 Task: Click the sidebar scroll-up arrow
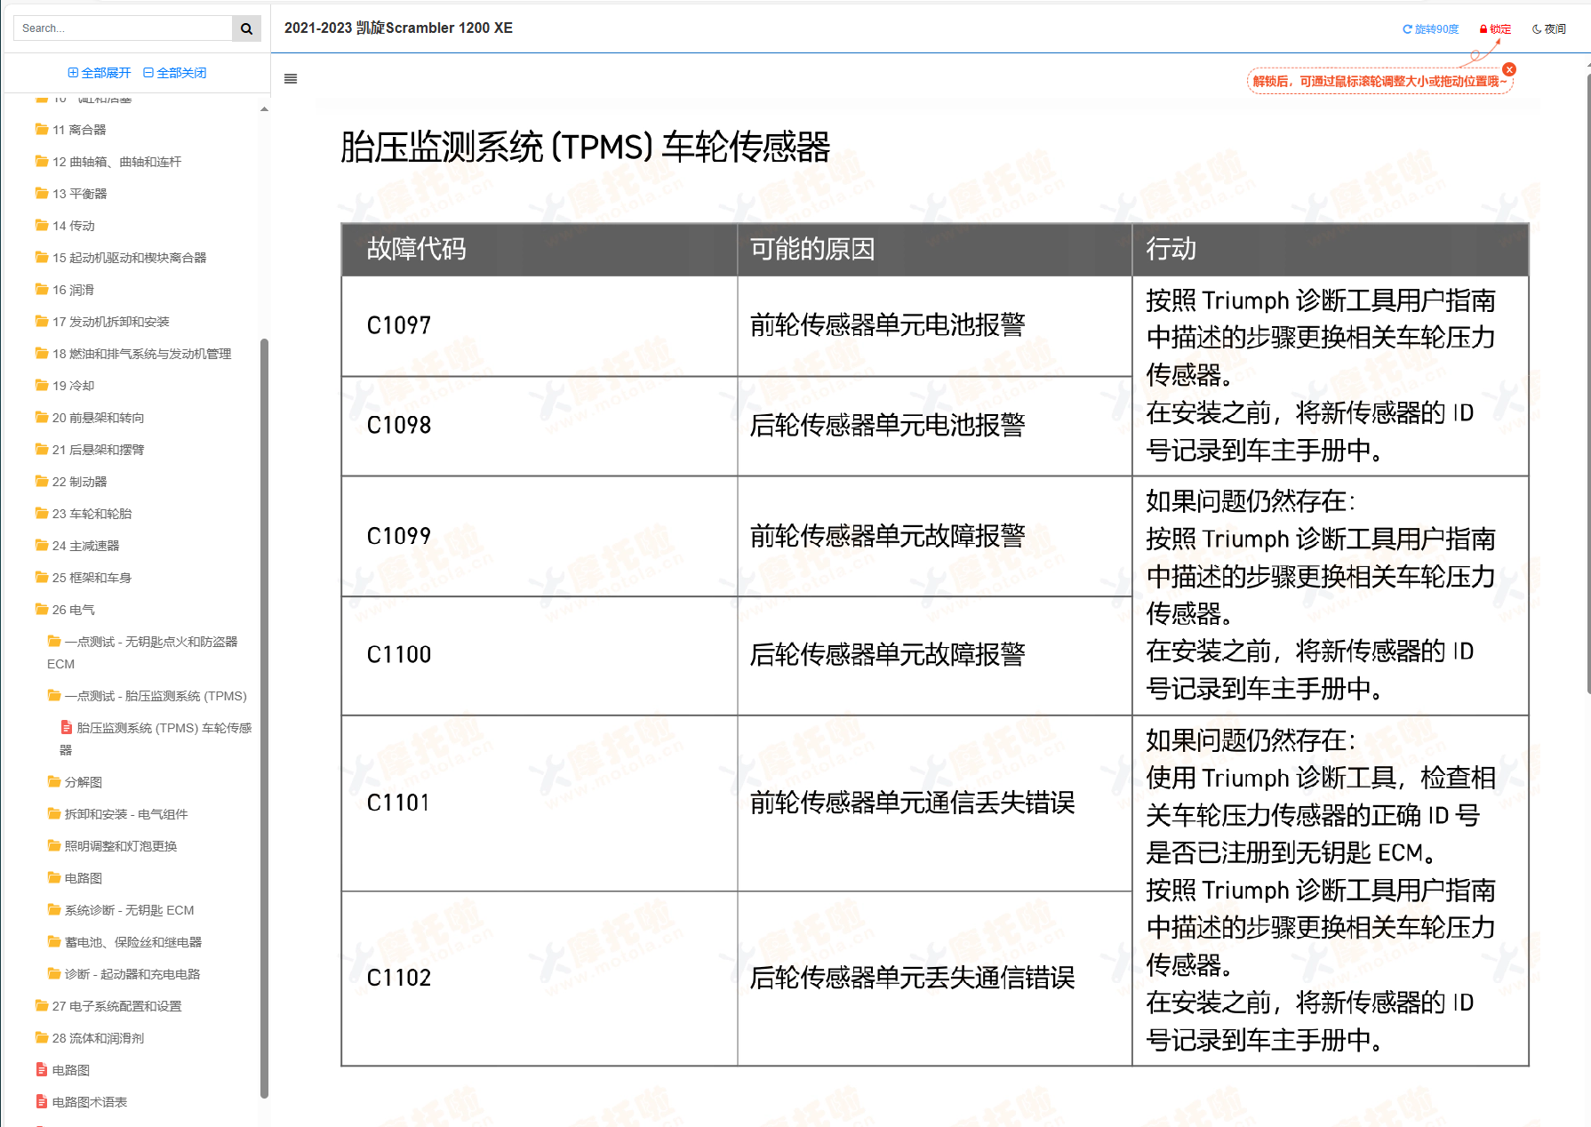(x=264, y=109)
